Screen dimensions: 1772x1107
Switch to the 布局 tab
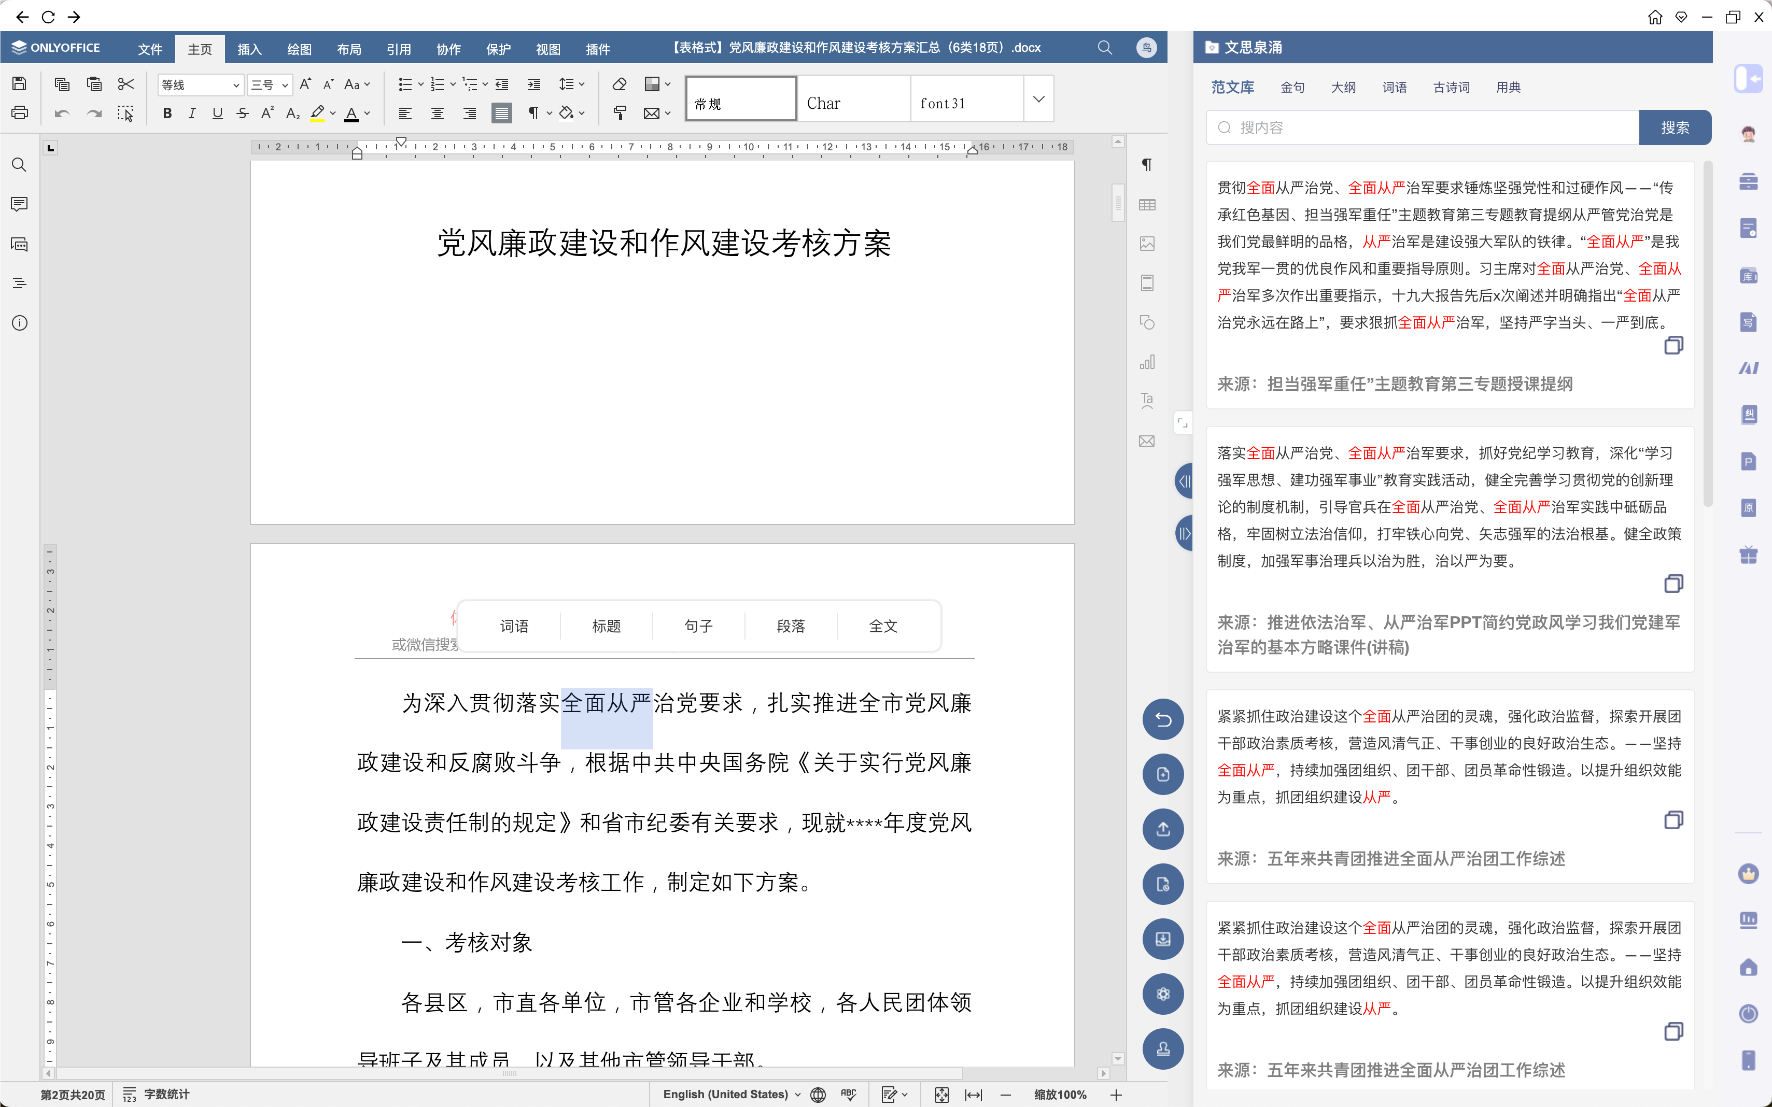[349, 49]
